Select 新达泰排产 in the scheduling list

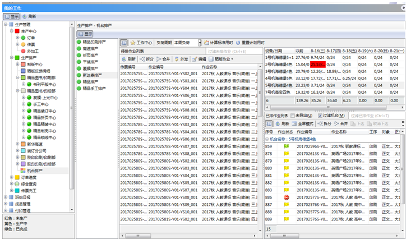tap(92, 75)
